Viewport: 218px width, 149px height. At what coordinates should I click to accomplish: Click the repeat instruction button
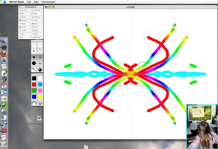tap(24, 31)
